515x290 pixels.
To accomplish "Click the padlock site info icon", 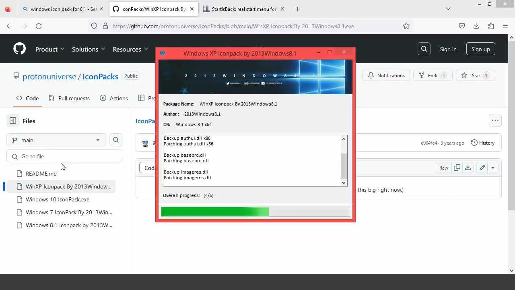I will (x=105, y=26).
